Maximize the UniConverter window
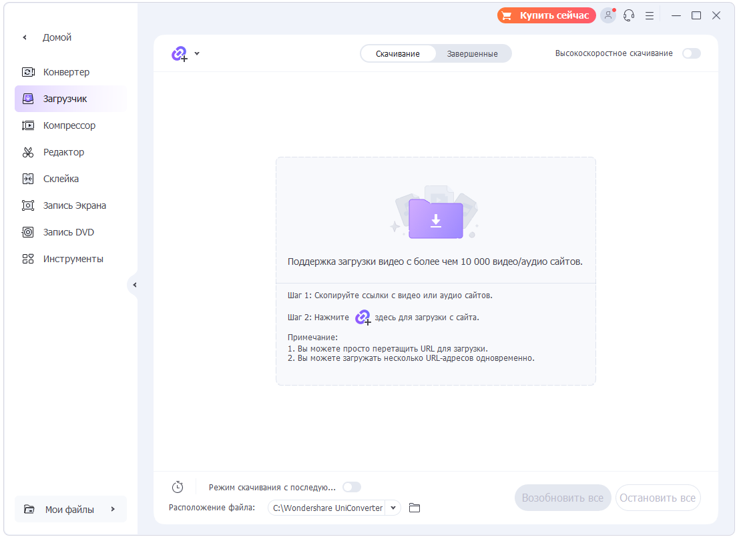 point(696,15)
